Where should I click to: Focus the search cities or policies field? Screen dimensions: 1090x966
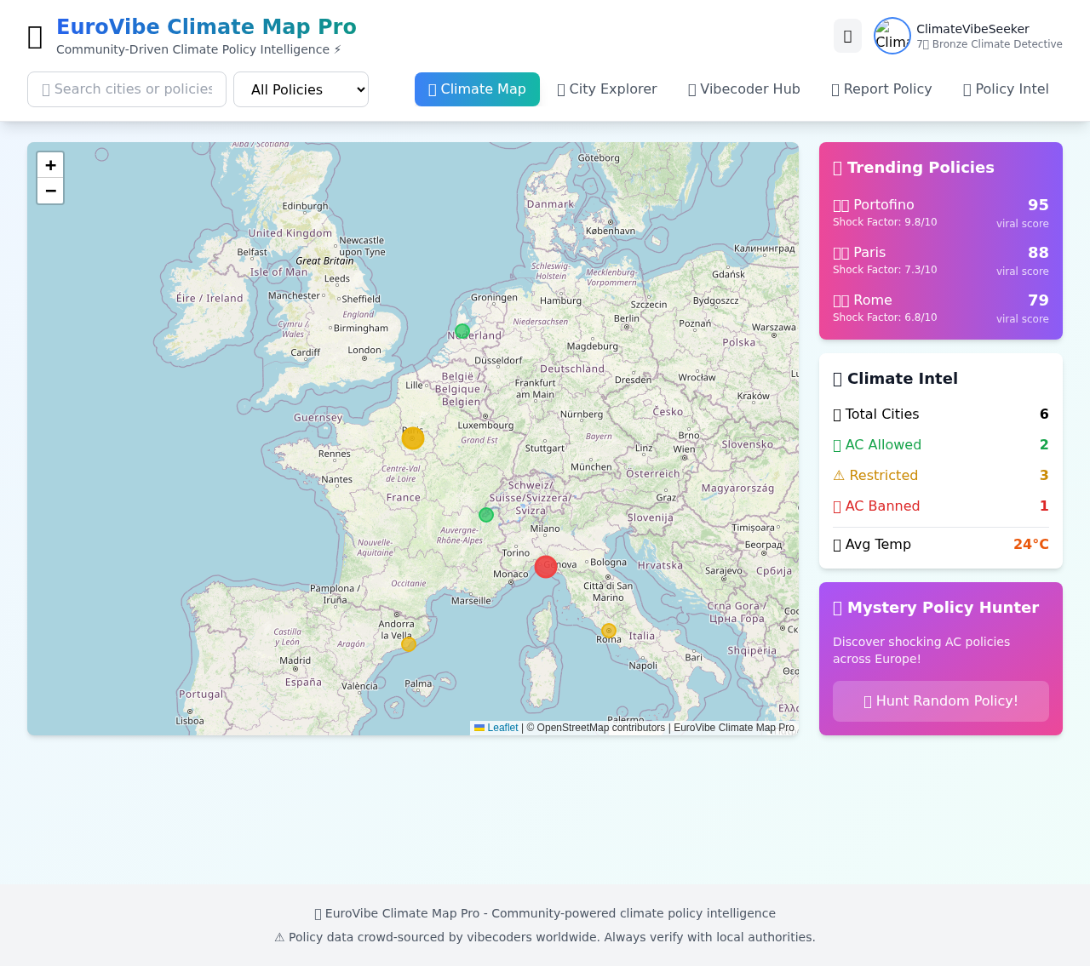coord(127,89)
